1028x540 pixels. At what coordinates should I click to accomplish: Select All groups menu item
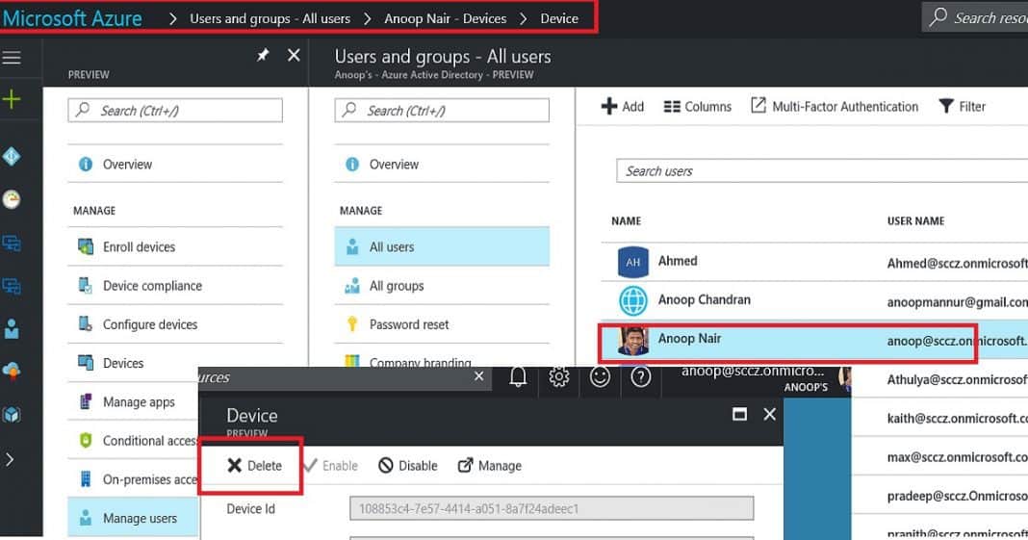396,286
